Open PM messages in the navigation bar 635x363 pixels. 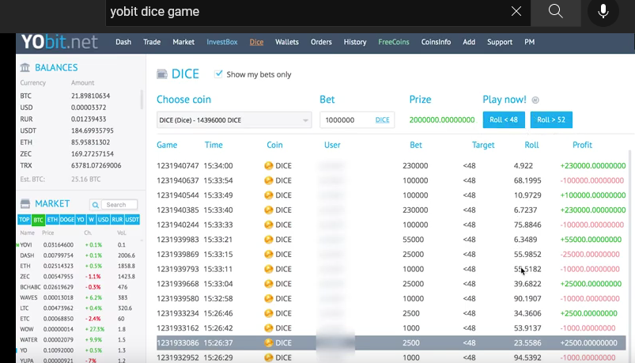(x=529, y=42)
